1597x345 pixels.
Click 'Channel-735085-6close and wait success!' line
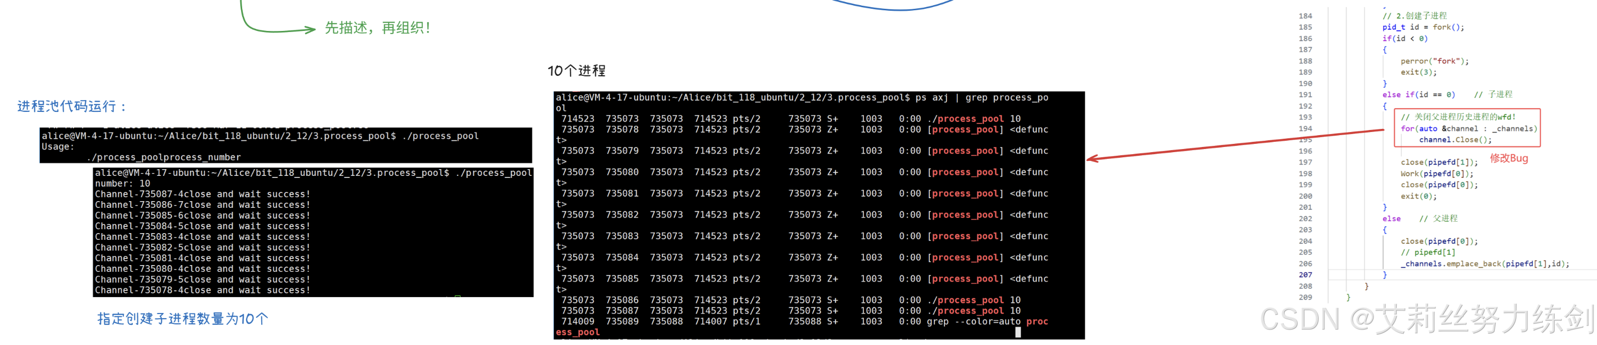coord(203,216)
